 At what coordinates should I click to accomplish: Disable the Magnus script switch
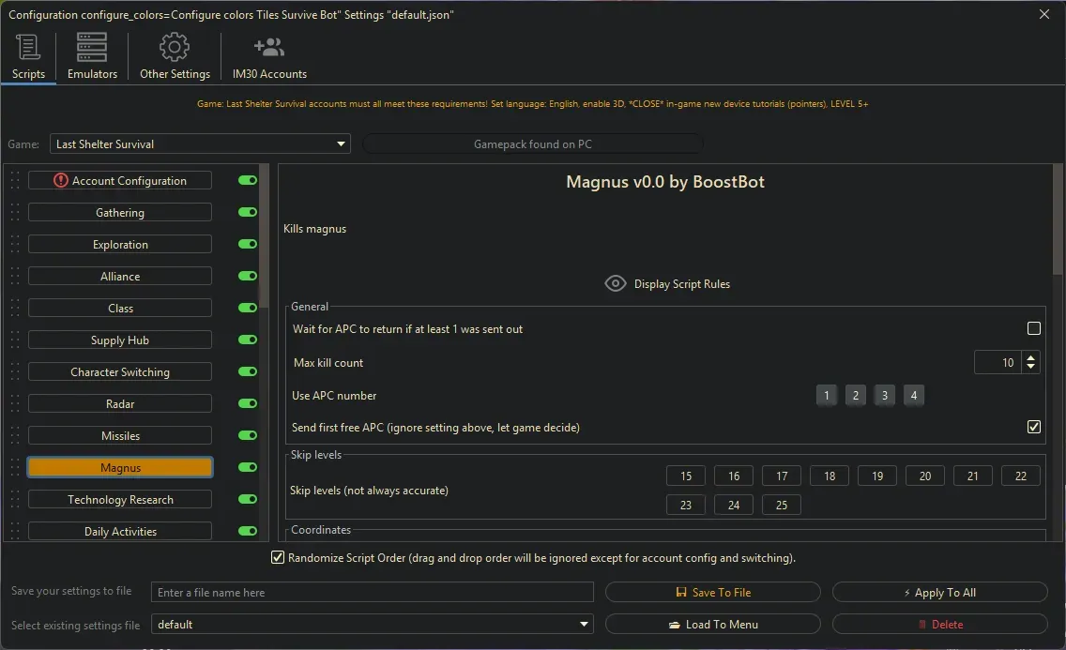pyautogui.click(x=248, y=467)
